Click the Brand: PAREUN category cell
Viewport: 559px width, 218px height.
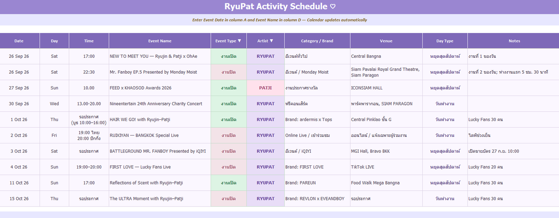coord(317,183)
